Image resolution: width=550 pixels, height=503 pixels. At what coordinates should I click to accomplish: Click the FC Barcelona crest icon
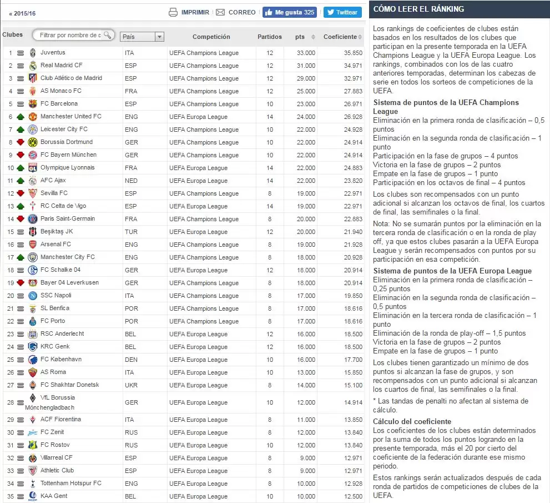(33, 104)
